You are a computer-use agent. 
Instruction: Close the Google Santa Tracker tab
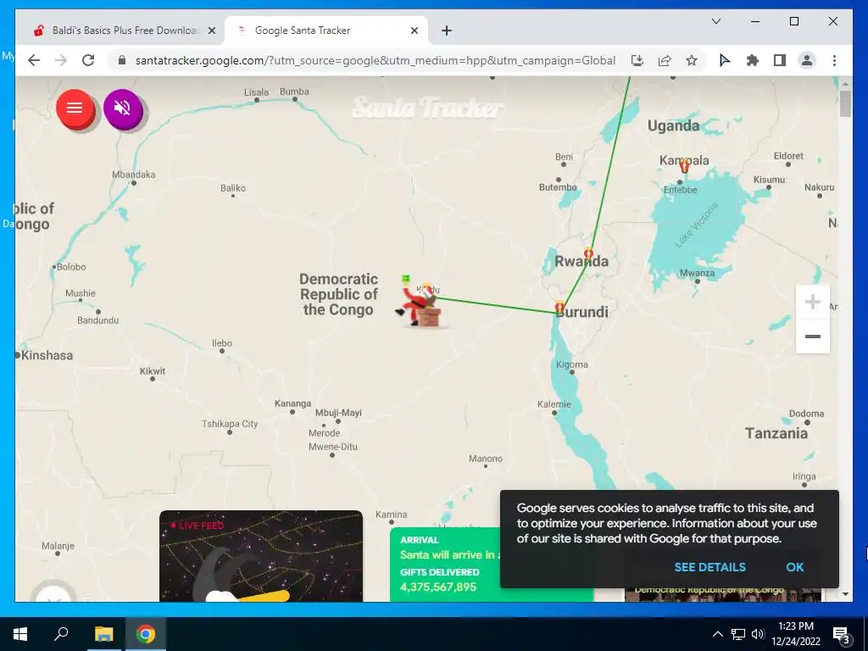click(414, 31)
